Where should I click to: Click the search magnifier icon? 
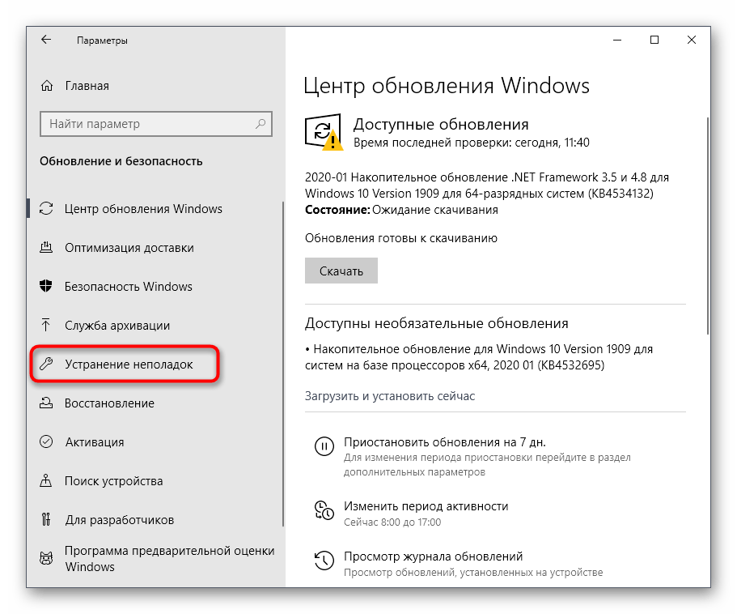pos(261,124)
